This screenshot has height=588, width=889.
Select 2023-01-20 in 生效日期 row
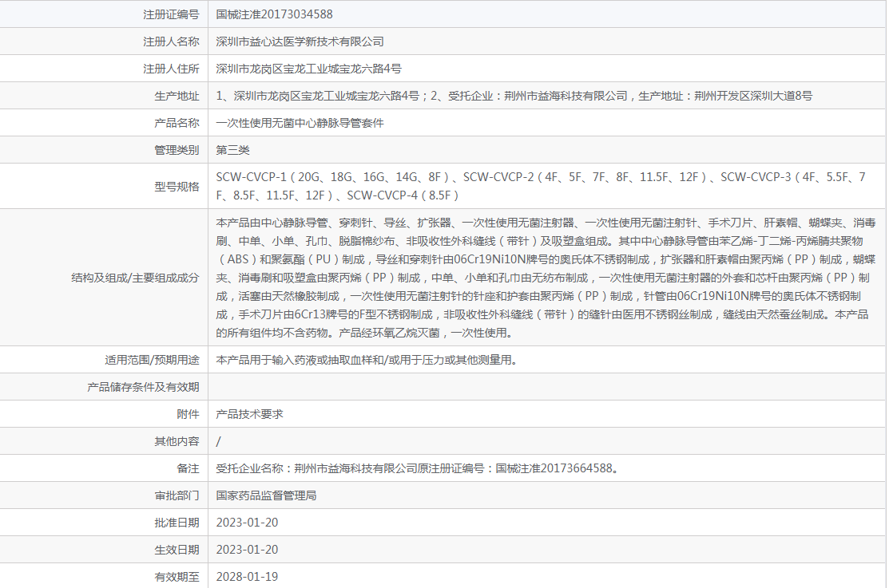coord(247,550)
